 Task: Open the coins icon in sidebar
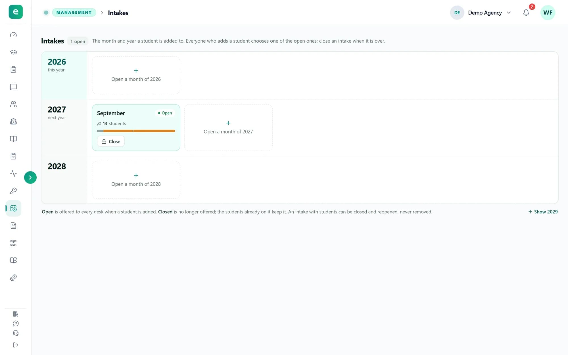tap(13, 277)
